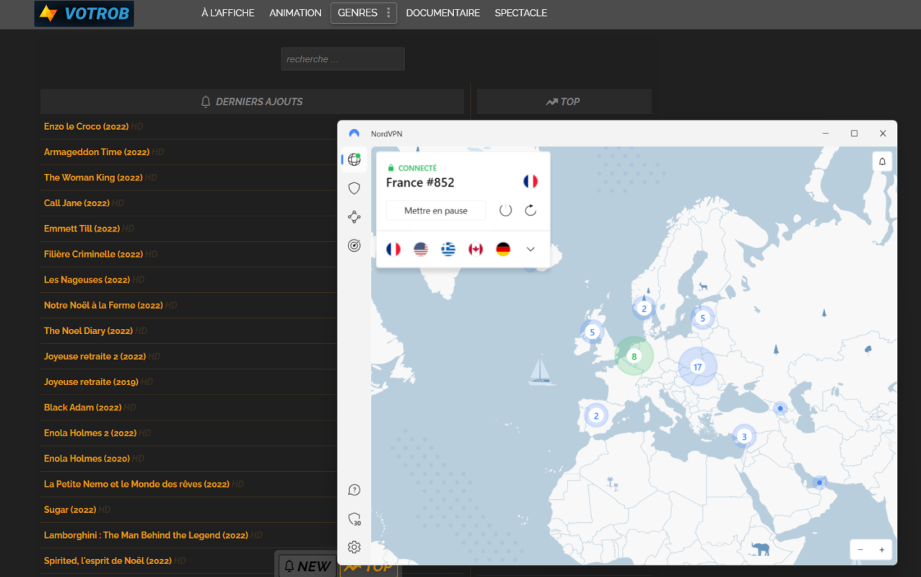
Task: Click the map cluster marked 5 near Finland
Action: [x=702, y=317]
